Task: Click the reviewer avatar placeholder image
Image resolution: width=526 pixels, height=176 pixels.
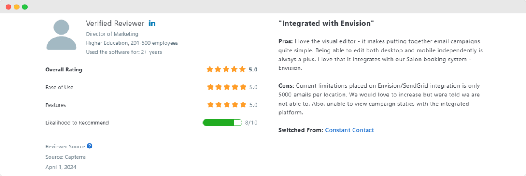Action: pos(62,35)
